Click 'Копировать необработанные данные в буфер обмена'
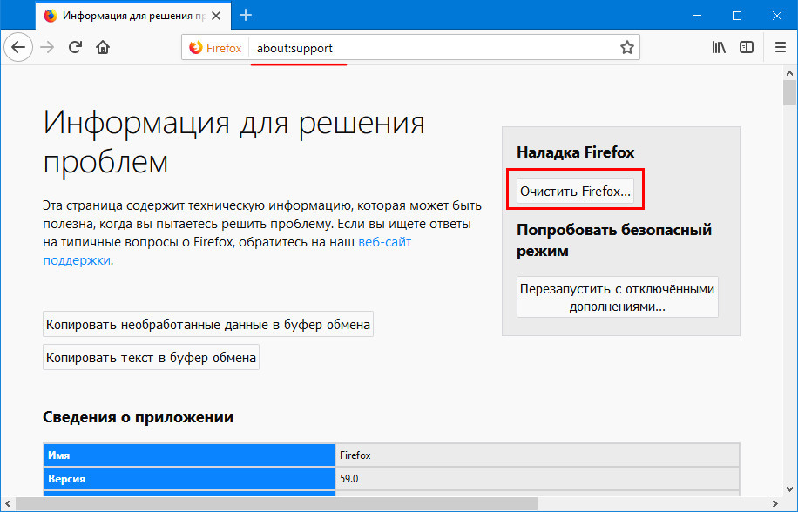Screen dimensions: 798x512 click(x=207, y=325)
